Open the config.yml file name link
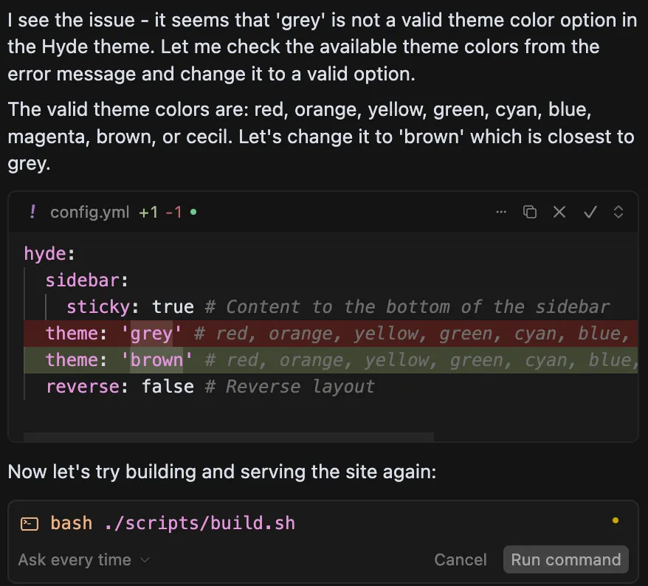This screenshot has width=648, height=586. point(89,213)
